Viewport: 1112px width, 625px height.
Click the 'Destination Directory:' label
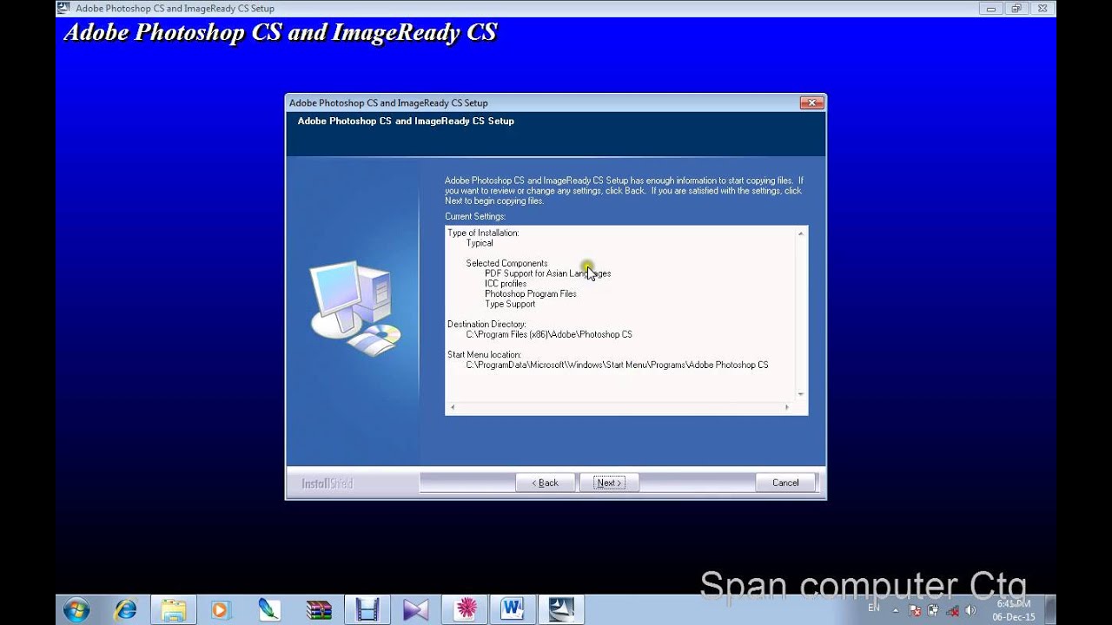(486, 324)
